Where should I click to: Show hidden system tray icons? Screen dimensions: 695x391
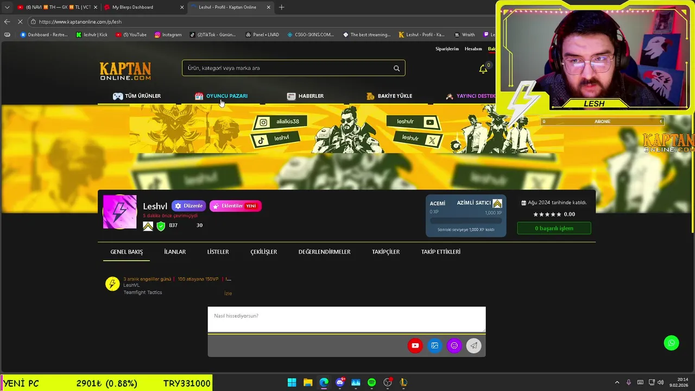tap(617, 382)
